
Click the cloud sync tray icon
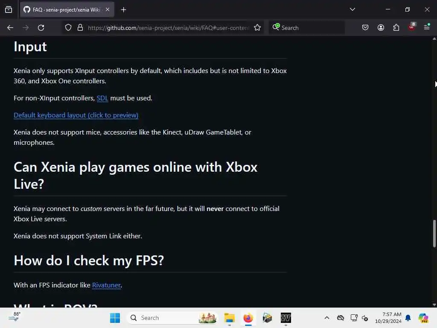(x=340, y=318)
